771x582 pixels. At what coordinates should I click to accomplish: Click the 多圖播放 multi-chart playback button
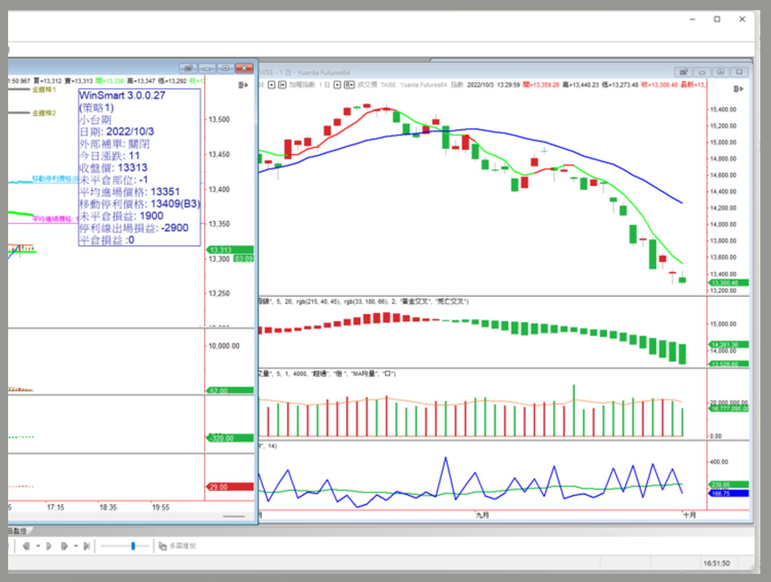[177, 546]
